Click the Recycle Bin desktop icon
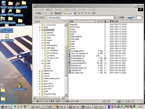 [x=3, y=12]
